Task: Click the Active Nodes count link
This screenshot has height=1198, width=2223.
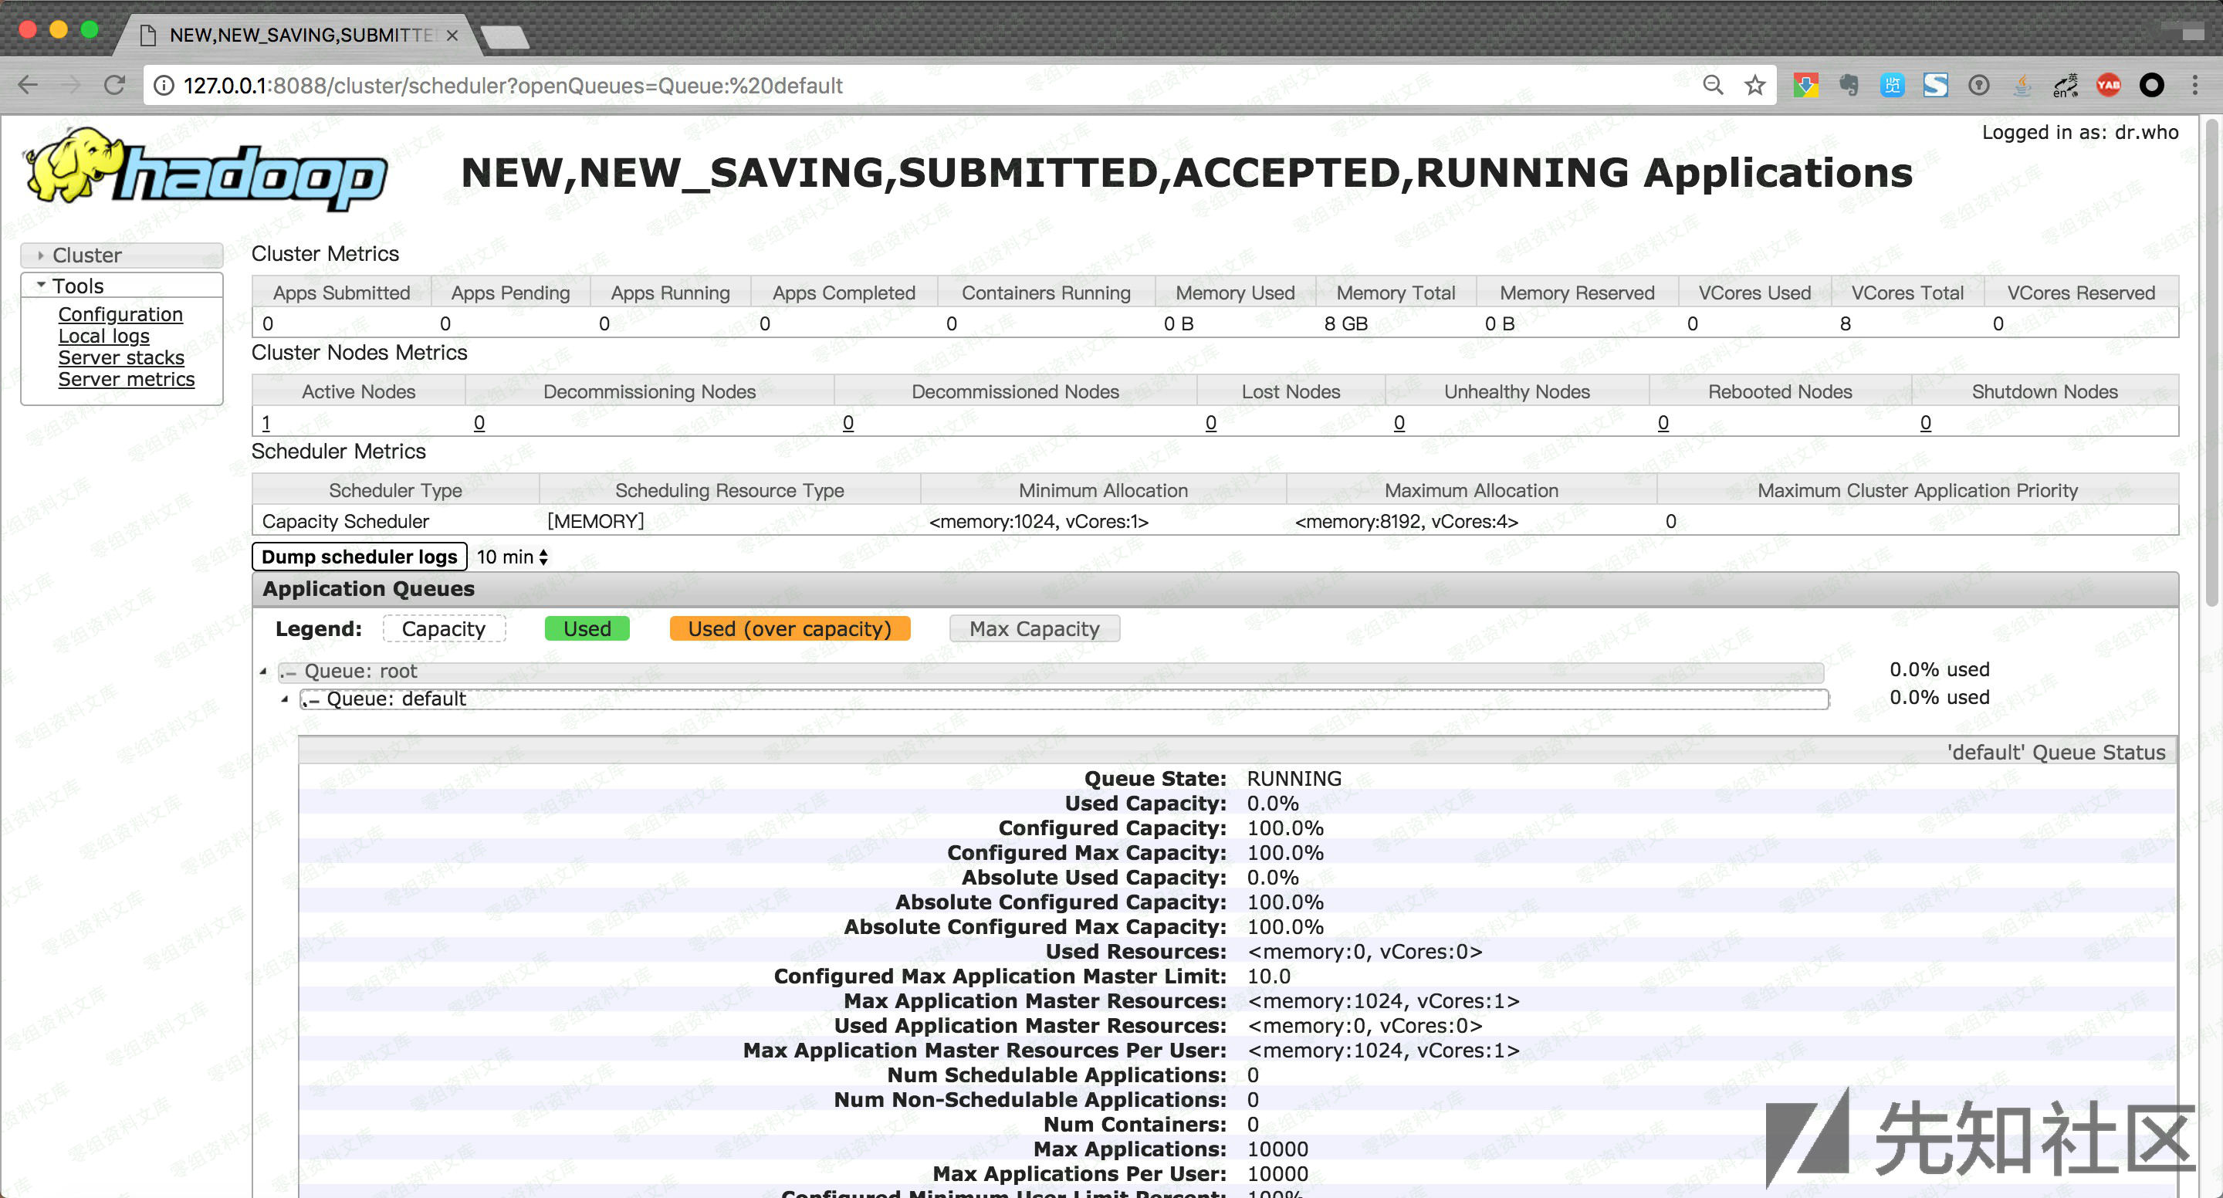Action: pyautogui.click(x=266, y=423)
